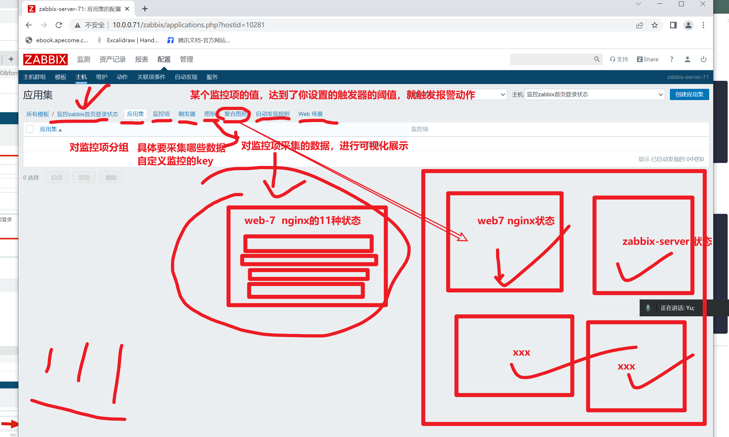This screenshot has width=729, height=437.
Task: Click the help question mark icon
Action: (x=671, y=59)
